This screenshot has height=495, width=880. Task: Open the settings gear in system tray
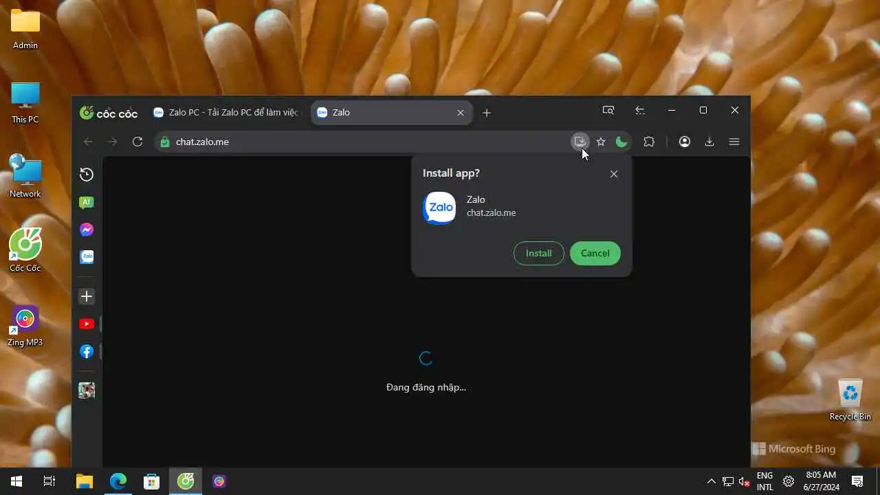[x=789, y=481]
